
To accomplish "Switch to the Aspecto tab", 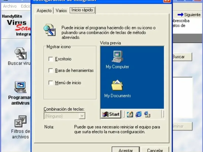I will [x=44, y=10].
